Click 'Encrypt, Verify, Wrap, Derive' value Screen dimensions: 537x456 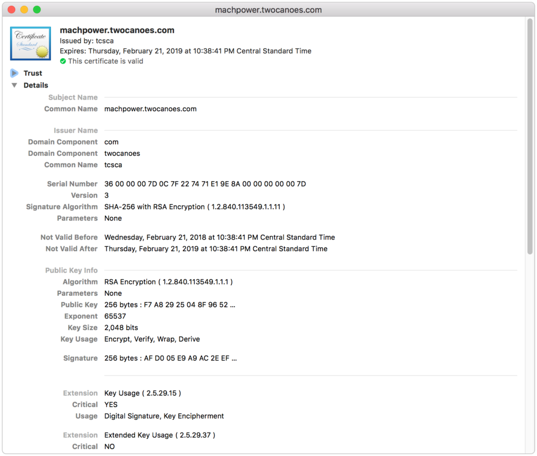pyautogui.click(x=152, y=339)
